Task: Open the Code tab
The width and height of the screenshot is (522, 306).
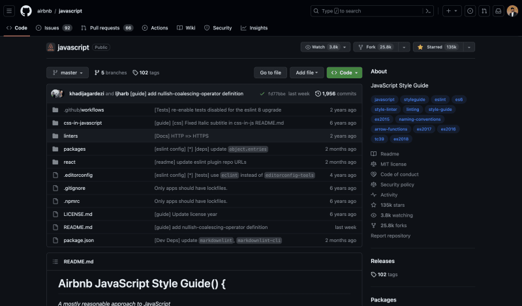Action: tap(17, 28)
